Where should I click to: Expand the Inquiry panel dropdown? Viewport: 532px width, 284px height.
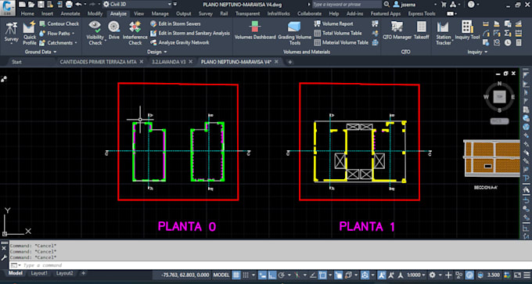(x=477, y=52)
